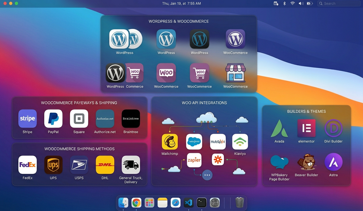The image size is (363, 211).
Task: Check the battery status icon
Action: click(x=310, y=3)
